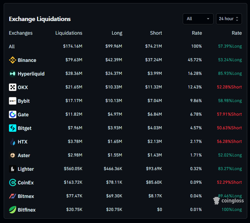Click Bitget rate 50.63%Short
Viewport: 250px width, 223px height.
229,128
